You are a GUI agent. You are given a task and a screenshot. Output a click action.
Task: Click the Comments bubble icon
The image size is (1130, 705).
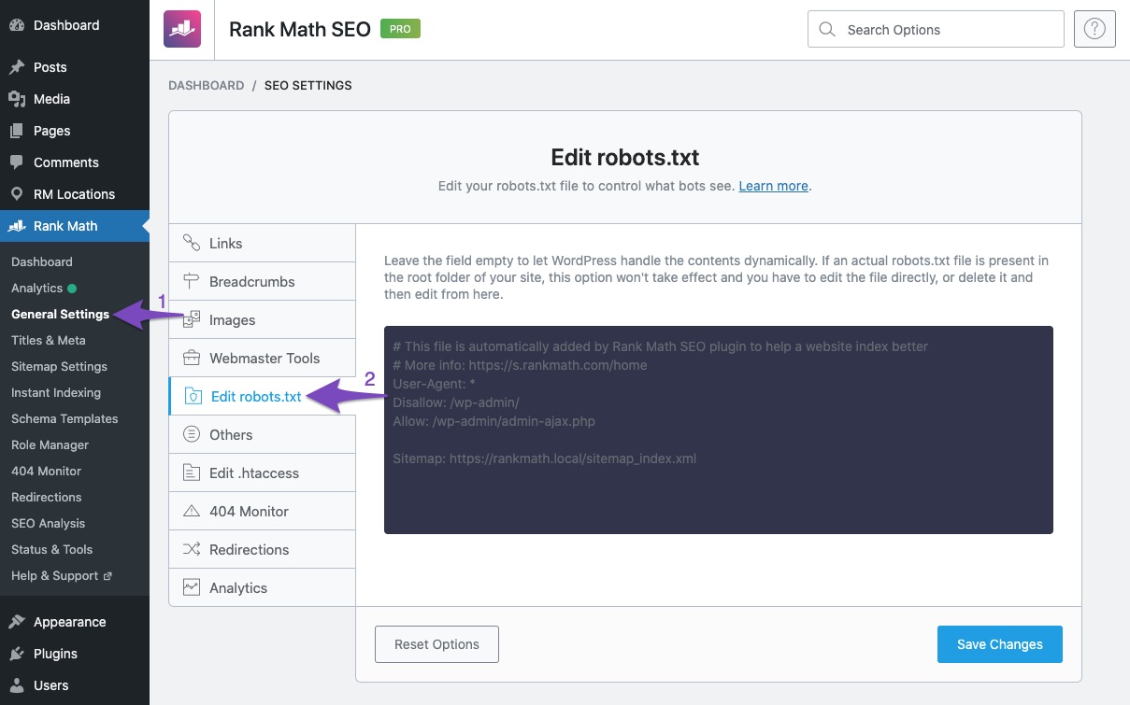coord(17,162)
